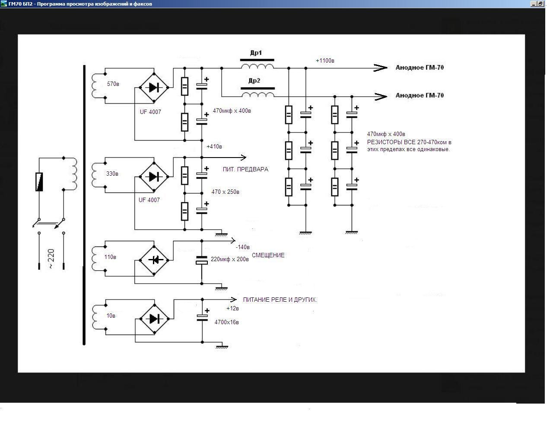Click the Др2 choke coil symbol
553x442 pixels.
click(x=258, y=95)
